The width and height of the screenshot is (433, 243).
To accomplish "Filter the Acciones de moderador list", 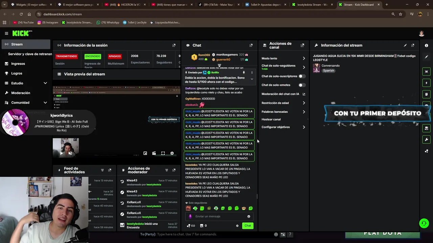I will click(166, 170).
